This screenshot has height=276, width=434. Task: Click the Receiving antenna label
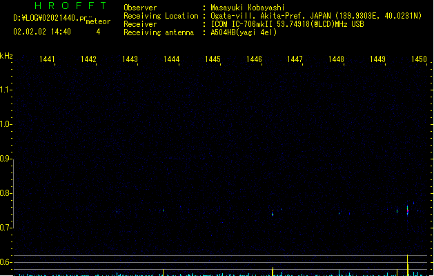(x=159, y=32)
